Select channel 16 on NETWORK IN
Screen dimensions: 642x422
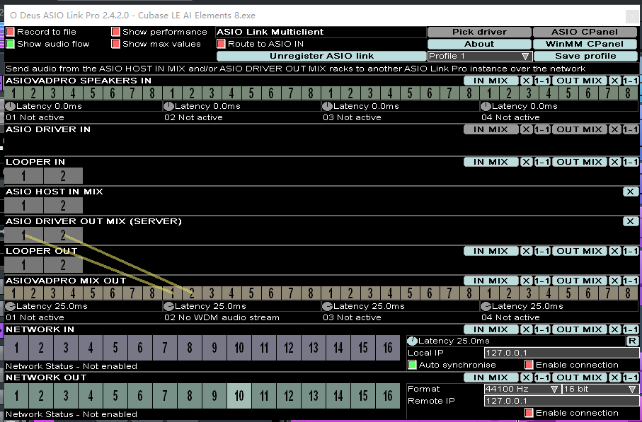click(387, 348)
